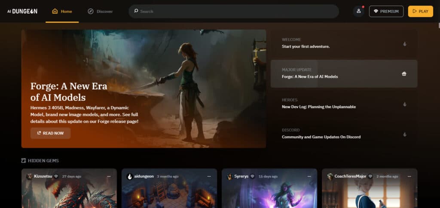Open the more options menu on aidungeon's card
Screen dimensions: 440x208
click(209, 176)
